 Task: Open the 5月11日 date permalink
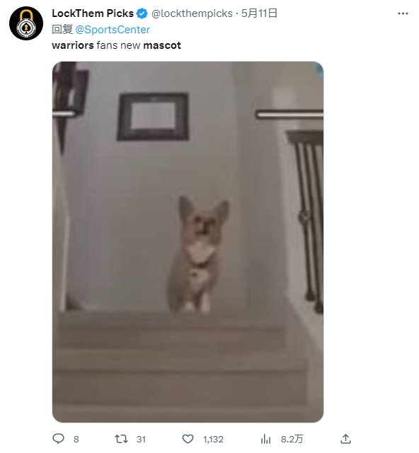coord(259,13)
